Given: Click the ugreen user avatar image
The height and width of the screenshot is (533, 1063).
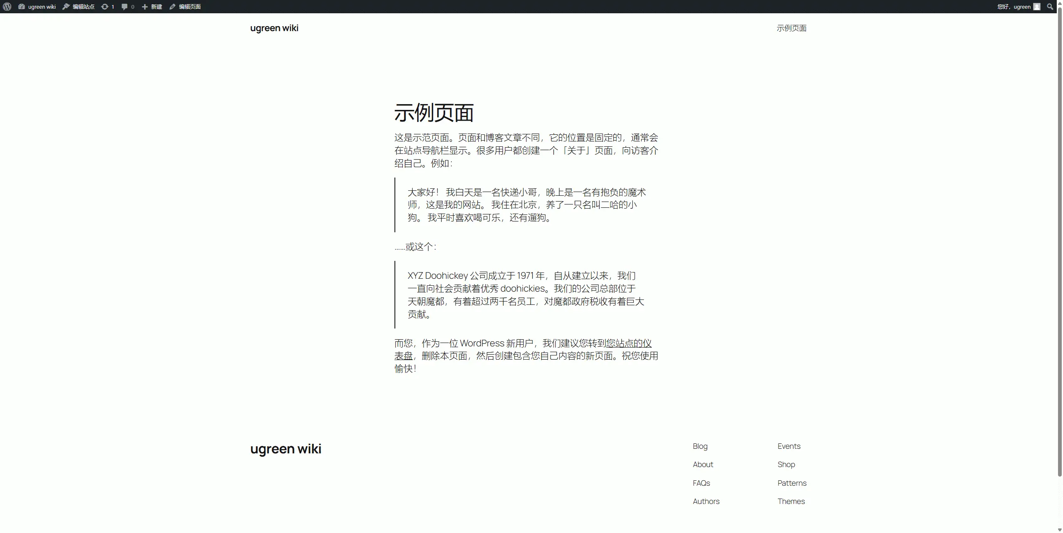Looking at the screenshot, I should click(1036, 6).
